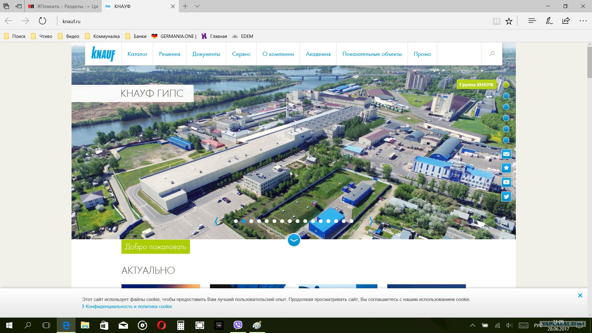Screen dimensions: 592x333
Task: Go to previous slide with left chevron
Action: pos(217,221)
